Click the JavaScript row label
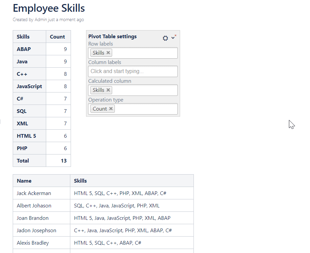The height and width of the screenshot is (253, 310). point(29,86)
